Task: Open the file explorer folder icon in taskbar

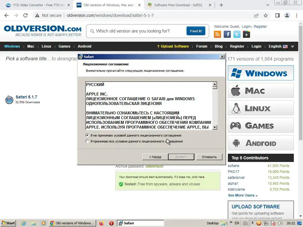Action: [33, 223]
